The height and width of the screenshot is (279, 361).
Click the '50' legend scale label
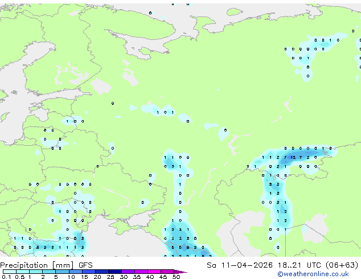(176, 277)
